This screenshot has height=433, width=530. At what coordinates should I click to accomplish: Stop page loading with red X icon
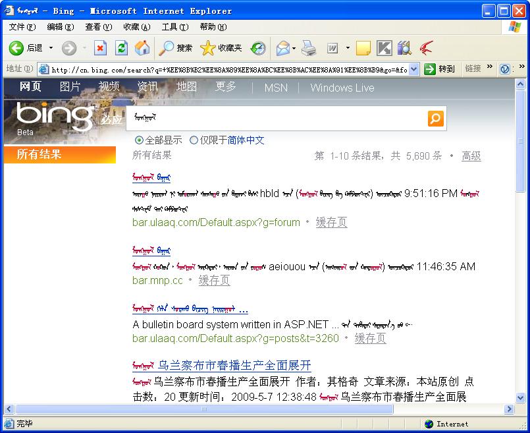[x=100, y=48]
